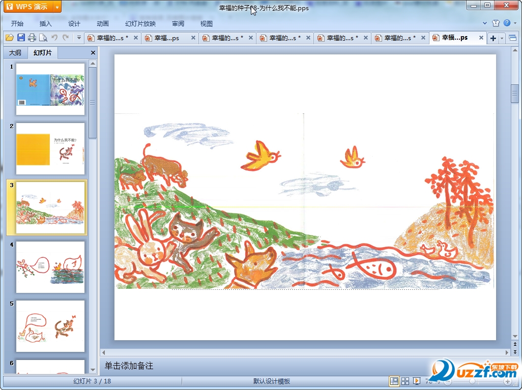This screenshot has height=390, width=522.
Task: Go to previous slide with double up arrow
Action: [515, 344]
